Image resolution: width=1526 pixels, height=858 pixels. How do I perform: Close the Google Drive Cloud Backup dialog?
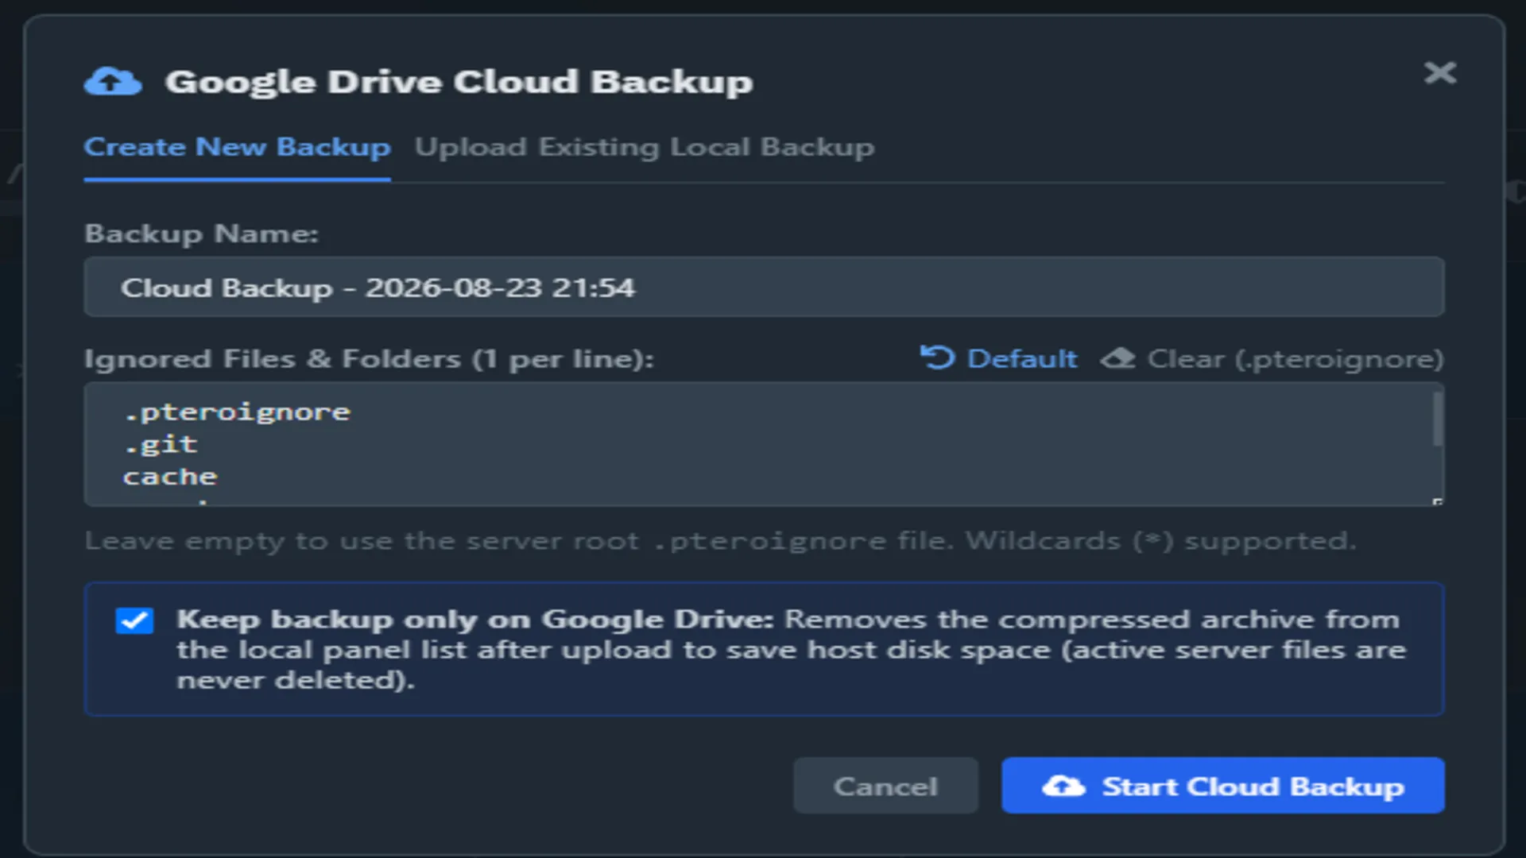tap(1439, 73)
